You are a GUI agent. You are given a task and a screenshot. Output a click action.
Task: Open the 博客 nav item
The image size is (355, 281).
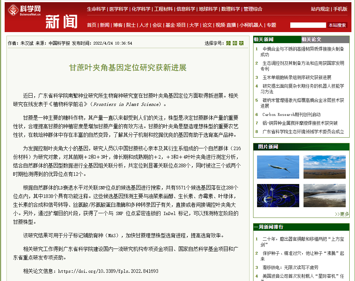click(x=118, y=25)
